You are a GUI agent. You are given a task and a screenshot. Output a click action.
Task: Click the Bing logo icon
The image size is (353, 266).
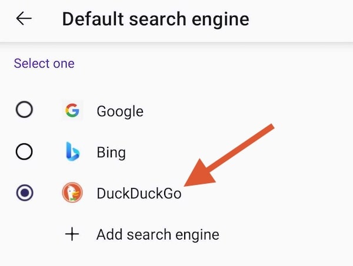click(x=72, y=151)
